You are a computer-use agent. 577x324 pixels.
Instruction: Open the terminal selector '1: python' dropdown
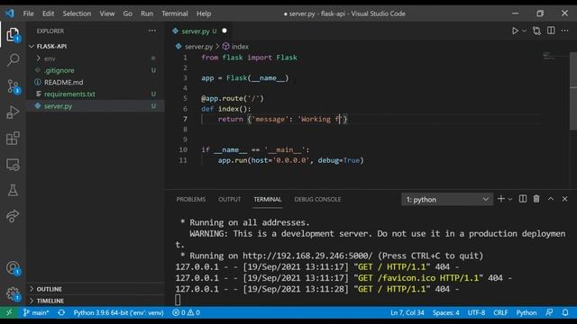(447, 200)
